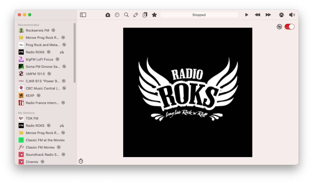Click the Radio France Intern... station logo
The image size is (313, 184).
click(21, 103)
